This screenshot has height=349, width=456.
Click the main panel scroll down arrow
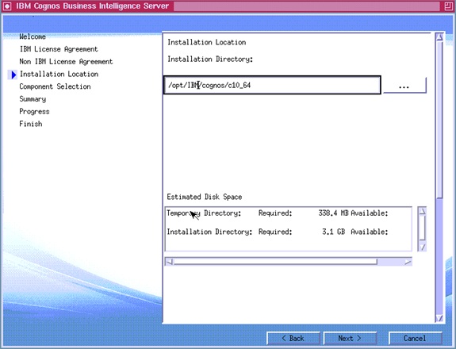click(x=439, y=318)
